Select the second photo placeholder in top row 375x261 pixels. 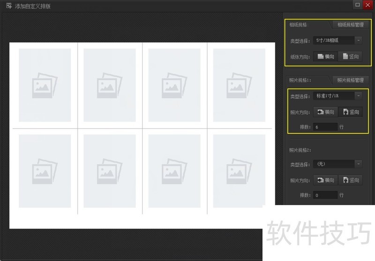click(x=110, y=85)
